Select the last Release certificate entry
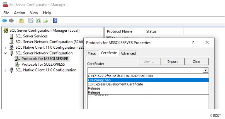The image size is (225, 119). point(148,92)
